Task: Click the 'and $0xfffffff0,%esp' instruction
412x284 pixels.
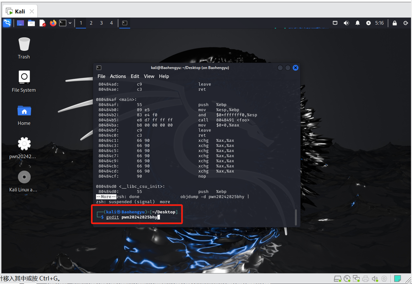Action: pyautogui.click(x=228, y=115)
